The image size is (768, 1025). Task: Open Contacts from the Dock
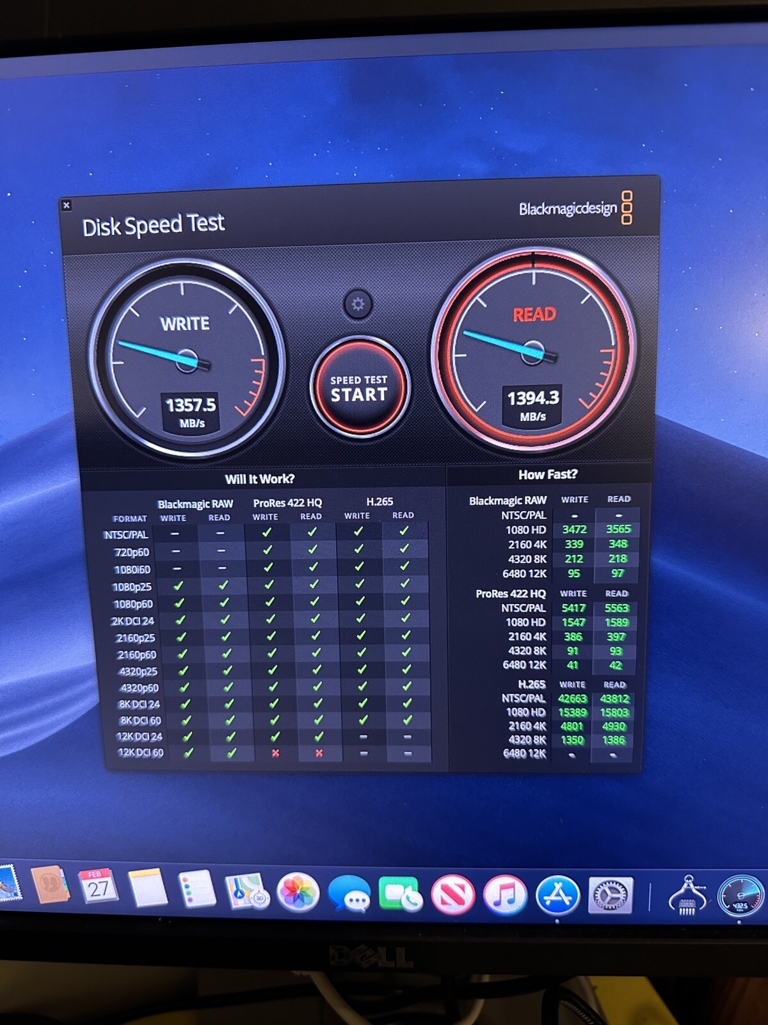point(49,885)
